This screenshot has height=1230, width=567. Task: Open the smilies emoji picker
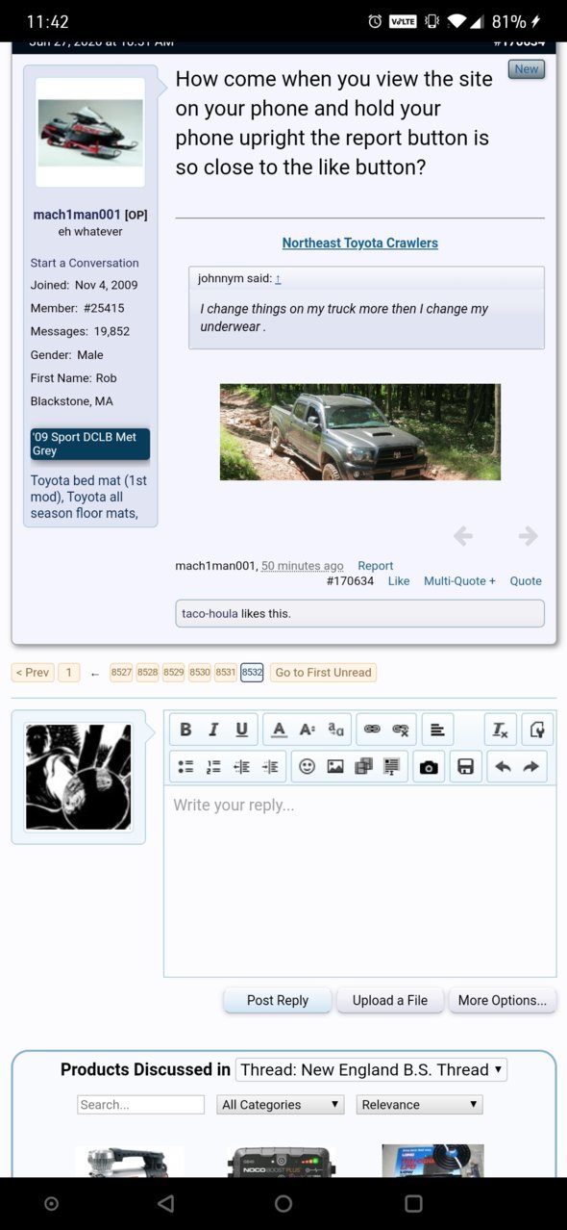point(307,766)
